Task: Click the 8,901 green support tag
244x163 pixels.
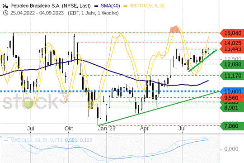Action: tap(232, 108)
